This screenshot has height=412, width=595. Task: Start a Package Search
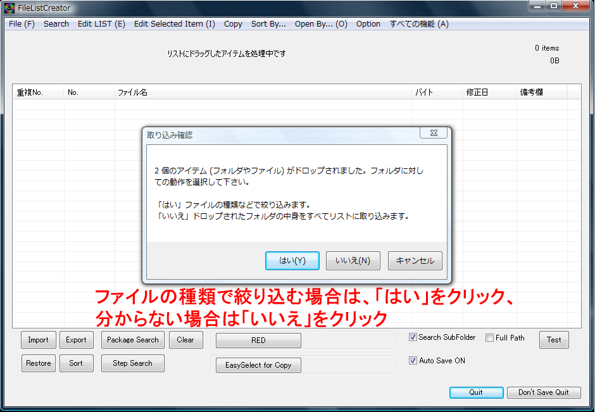(x=132, y=339)
